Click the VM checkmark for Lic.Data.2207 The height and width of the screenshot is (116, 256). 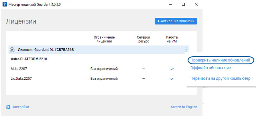[x=172, y=79]
